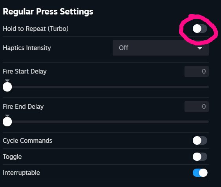
Task: Select the Off value in Haptics Intensity
Action: click(124, 48)
